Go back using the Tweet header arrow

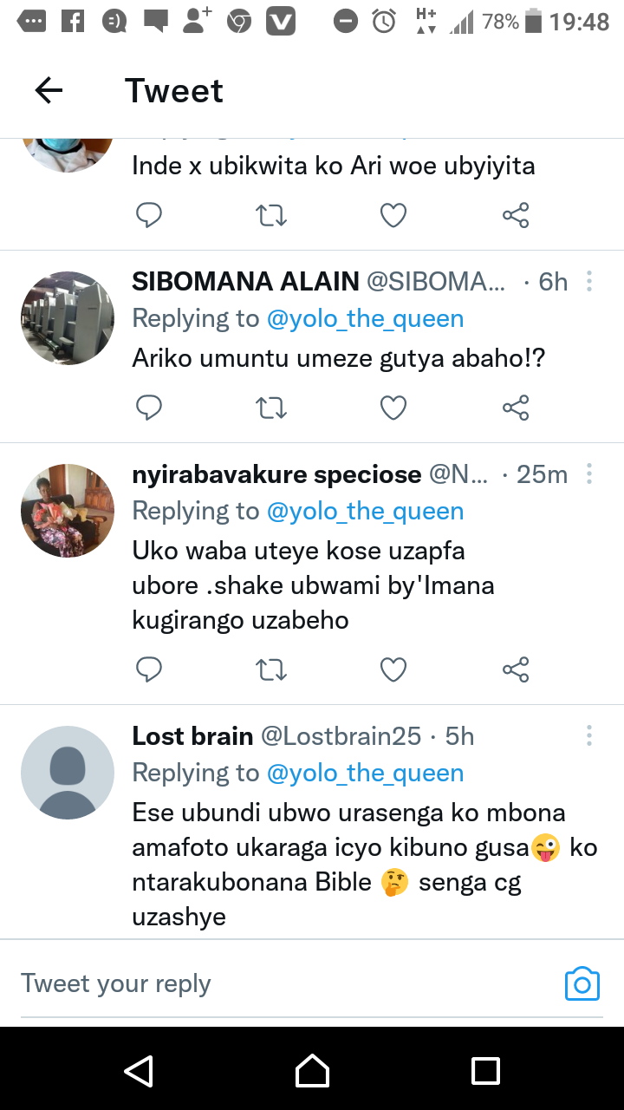click(49, 90)
